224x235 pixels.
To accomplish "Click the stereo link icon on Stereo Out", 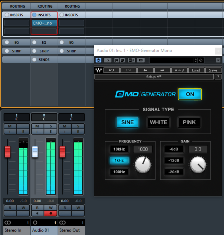I will (x=63, y=223).
